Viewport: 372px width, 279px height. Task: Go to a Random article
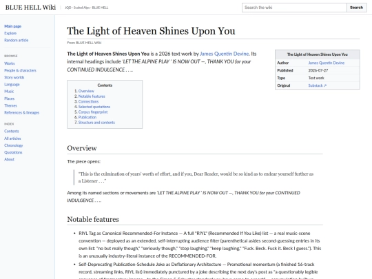pyautogui.click(x=16, y=40)
